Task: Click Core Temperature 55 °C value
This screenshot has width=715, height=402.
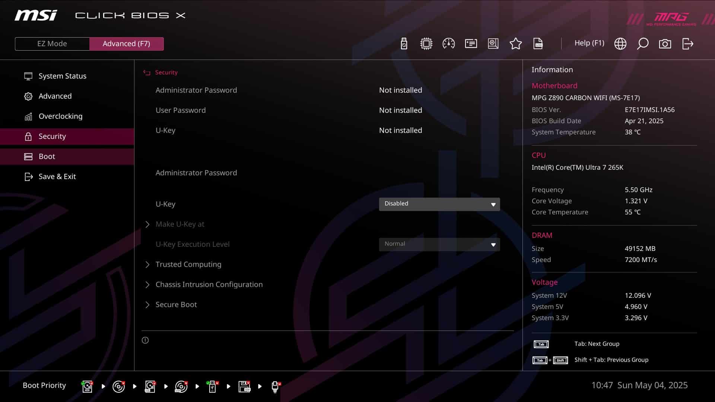Action: pos(632,212)
